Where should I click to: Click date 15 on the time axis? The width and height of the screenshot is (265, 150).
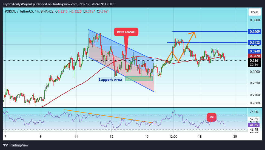[147, 137]
